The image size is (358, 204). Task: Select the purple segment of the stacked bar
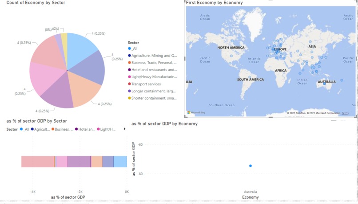point(79,161)
